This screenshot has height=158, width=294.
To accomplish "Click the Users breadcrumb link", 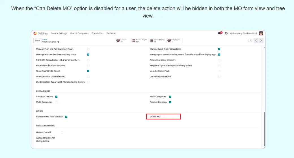I will click(44, 39).
